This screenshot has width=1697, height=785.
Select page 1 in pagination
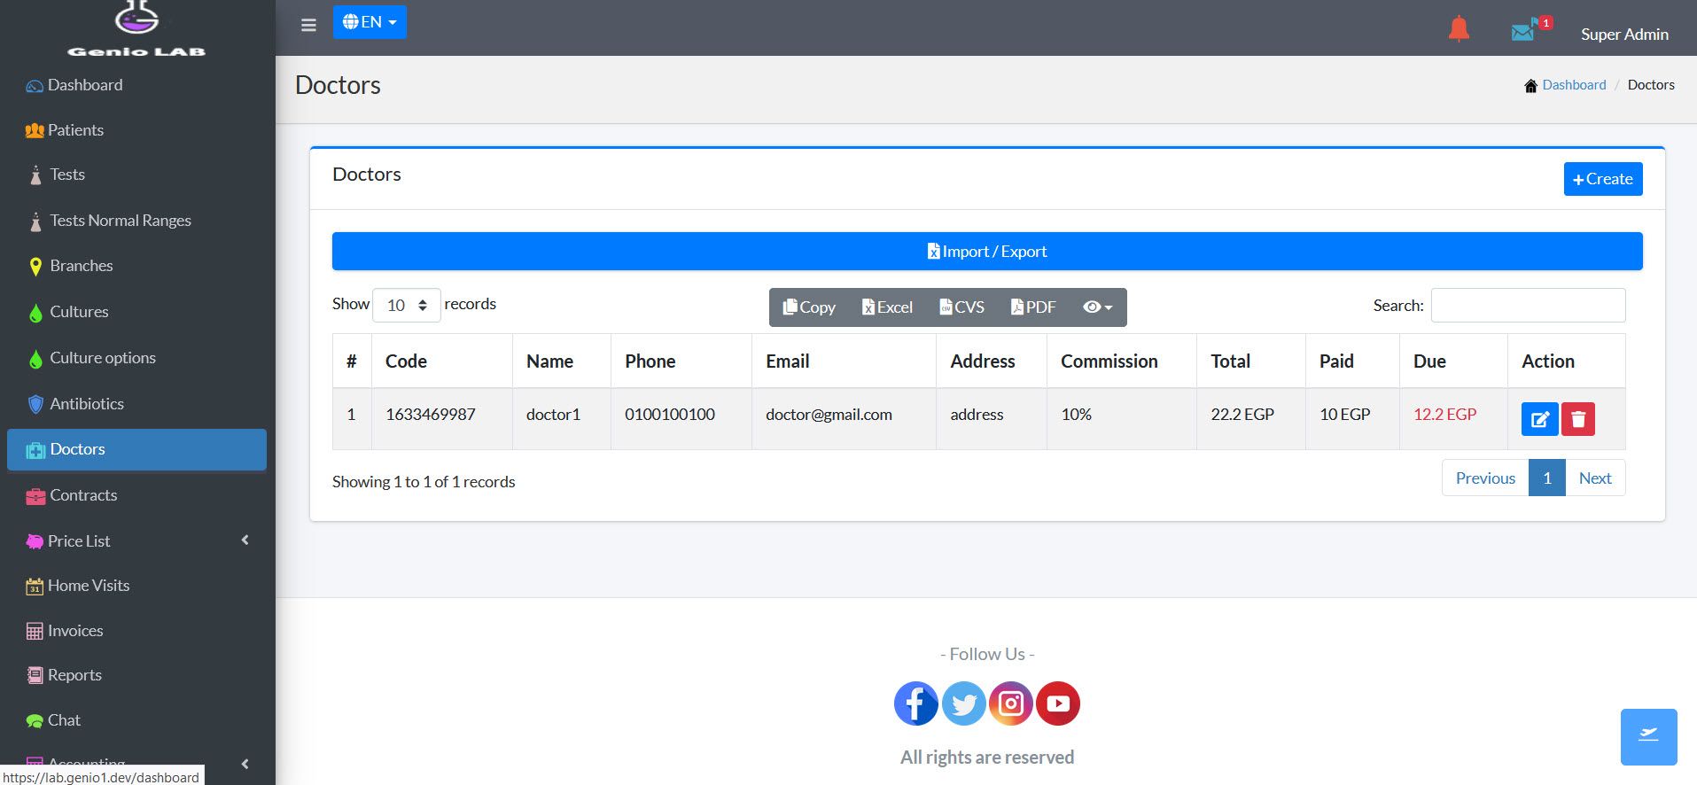(x=1547, y=478)
